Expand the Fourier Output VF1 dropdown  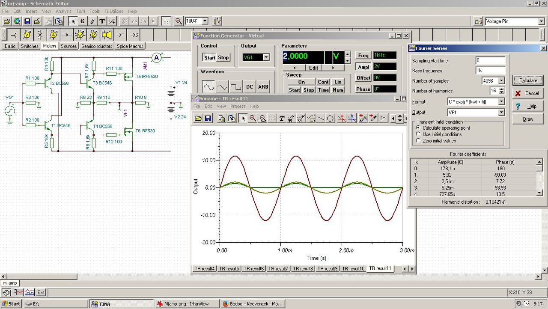click(x=501, y=113)
